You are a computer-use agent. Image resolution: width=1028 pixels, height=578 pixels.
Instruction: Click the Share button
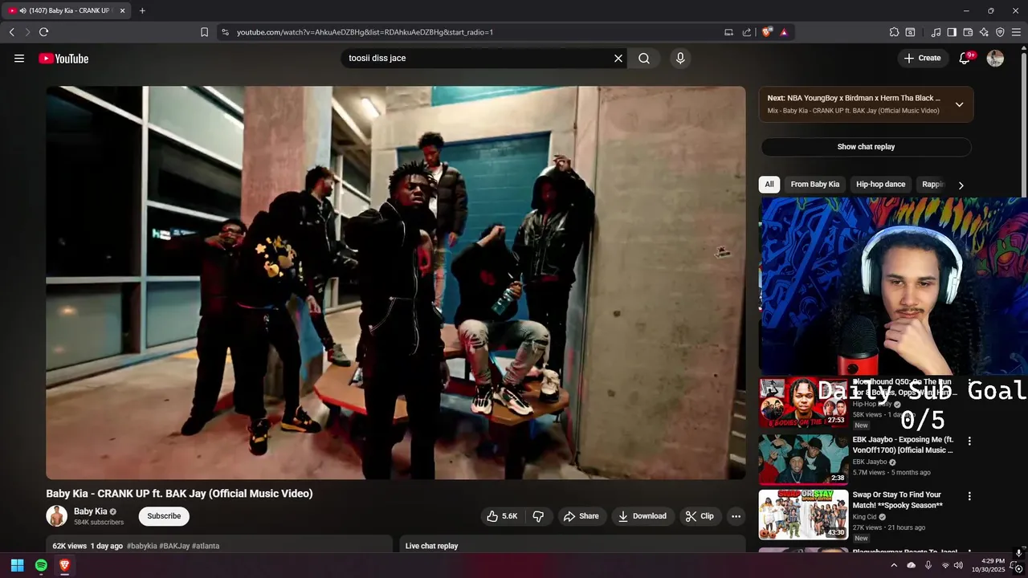pos(581,516)
